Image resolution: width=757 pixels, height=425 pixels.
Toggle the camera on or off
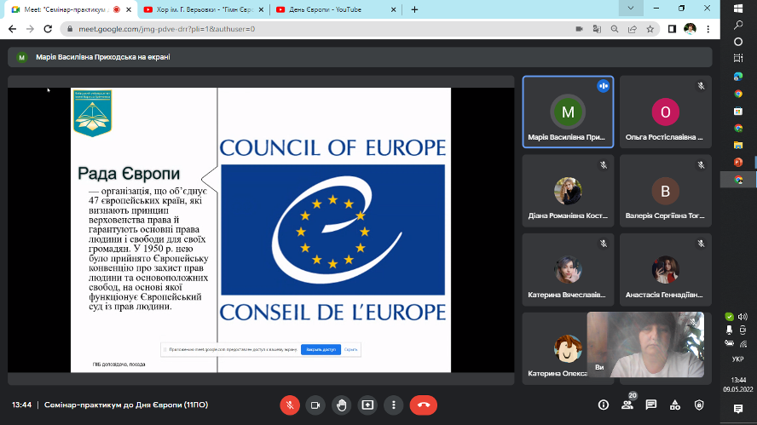pos(315,405)
